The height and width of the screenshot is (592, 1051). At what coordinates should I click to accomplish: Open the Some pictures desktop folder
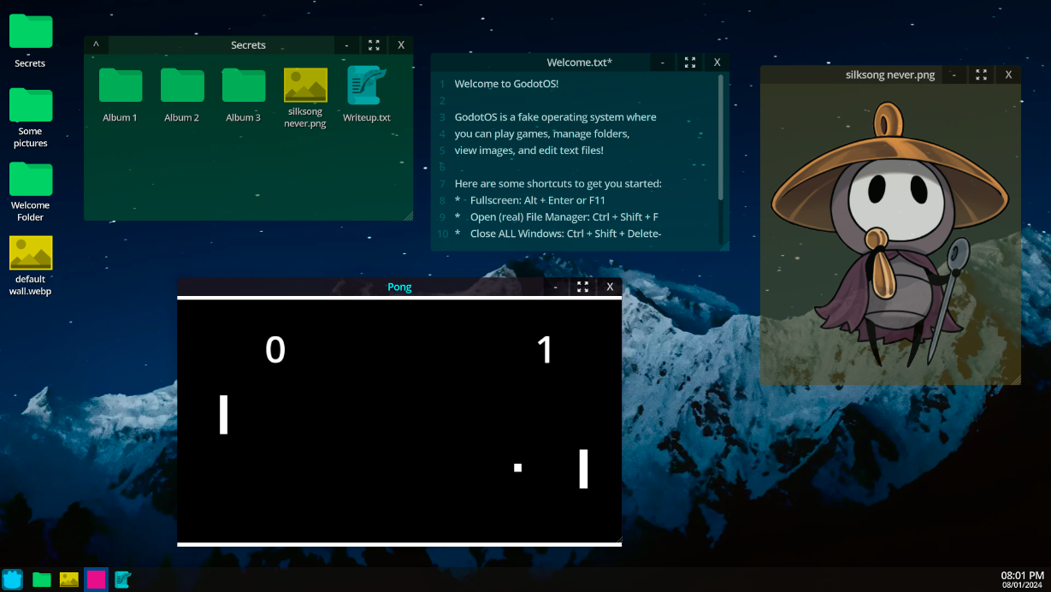point(30,117)
